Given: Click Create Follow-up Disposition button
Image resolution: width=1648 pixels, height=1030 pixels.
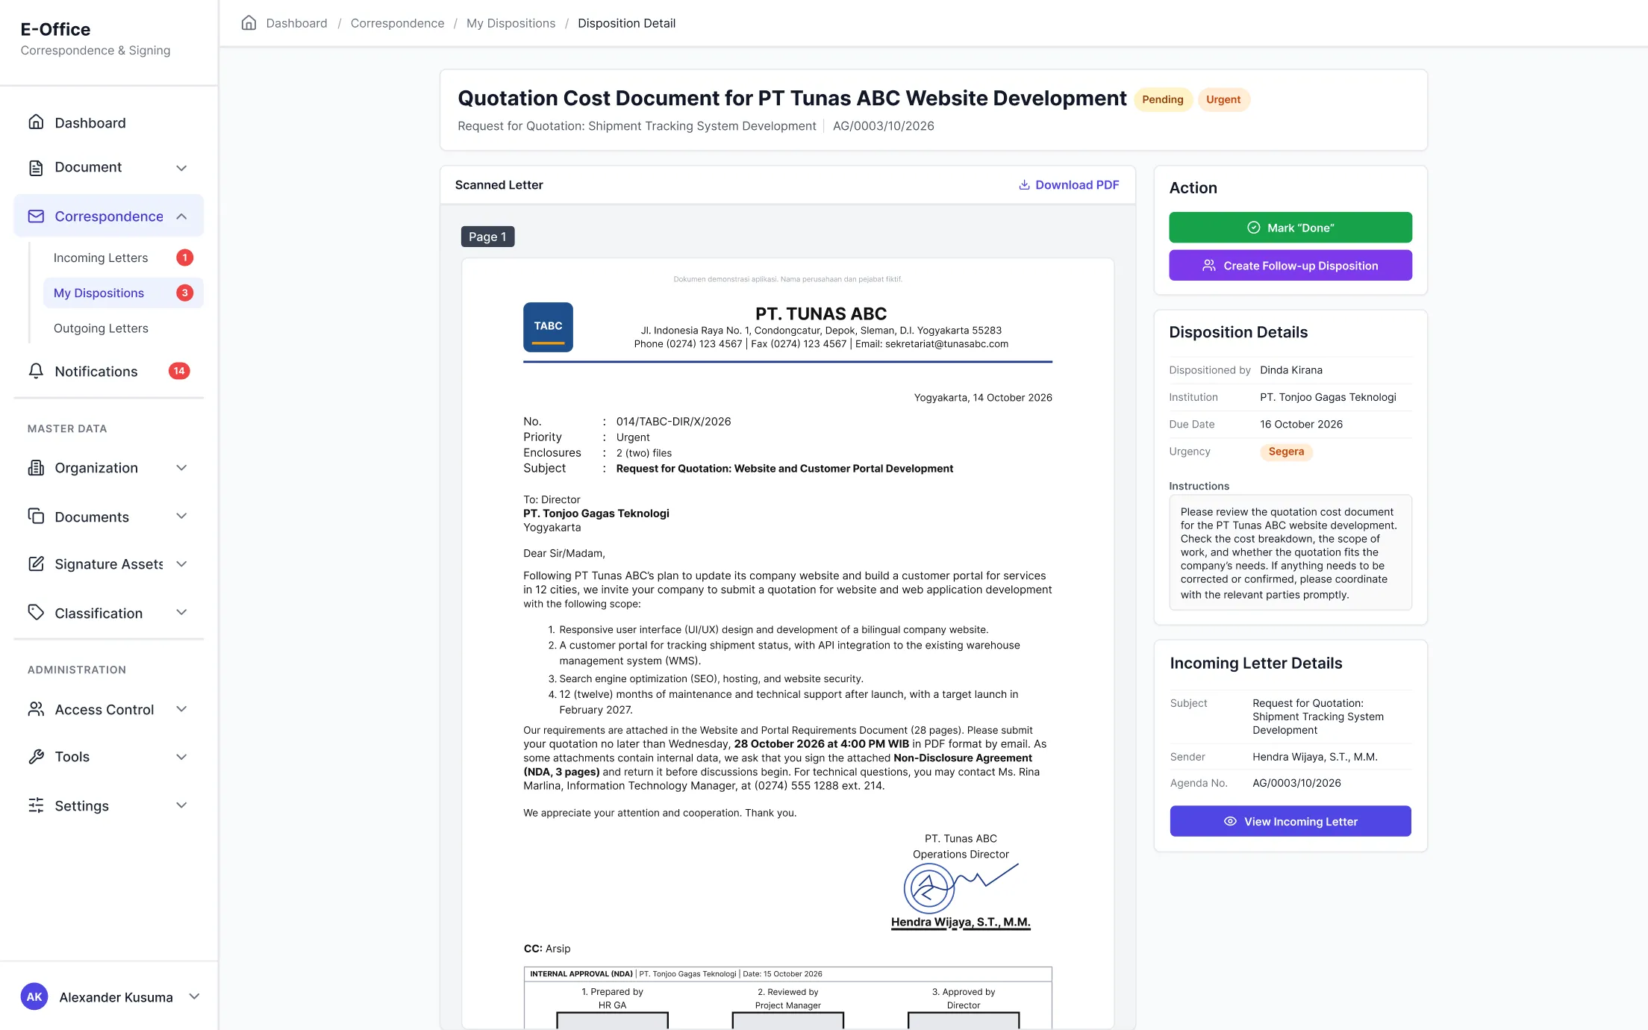Looking at the screenshot, I should pos(1290,266).
